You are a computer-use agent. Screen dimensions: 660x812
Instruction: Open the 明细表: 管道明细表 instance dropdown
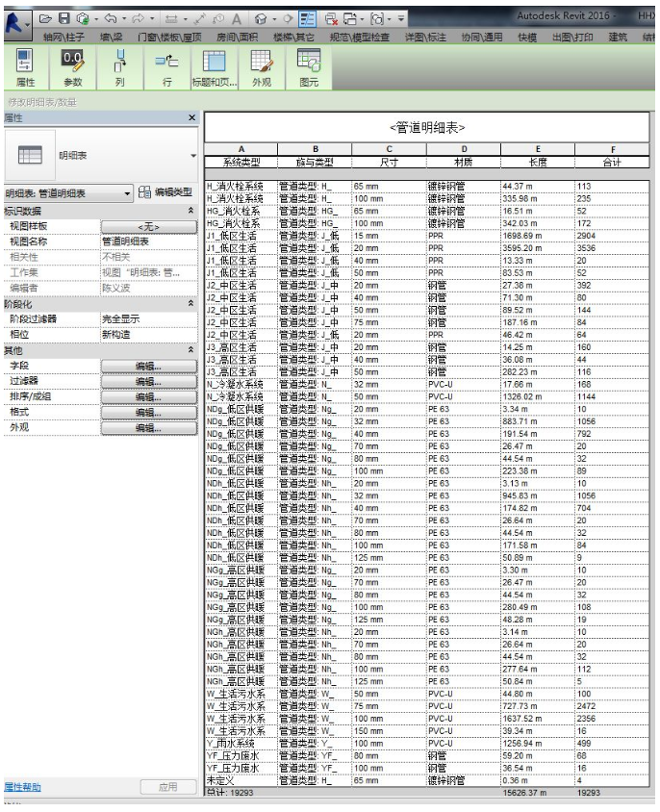pyautogui.click(x=68, y=193)
